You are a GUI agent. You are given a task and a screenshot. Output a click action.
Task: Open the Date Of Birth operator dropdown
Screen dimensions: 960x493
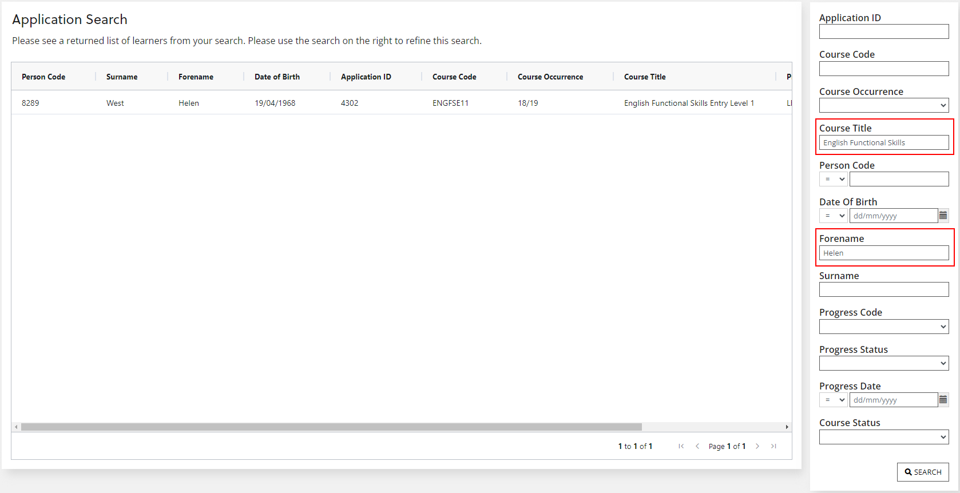click(x=834, y=216)
